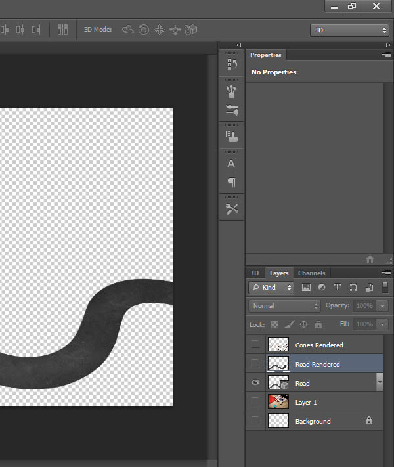The width and height of the screenshot is (394, 467).
Task: Show Layer 1 visibility box
Action: tap(255, 401)
